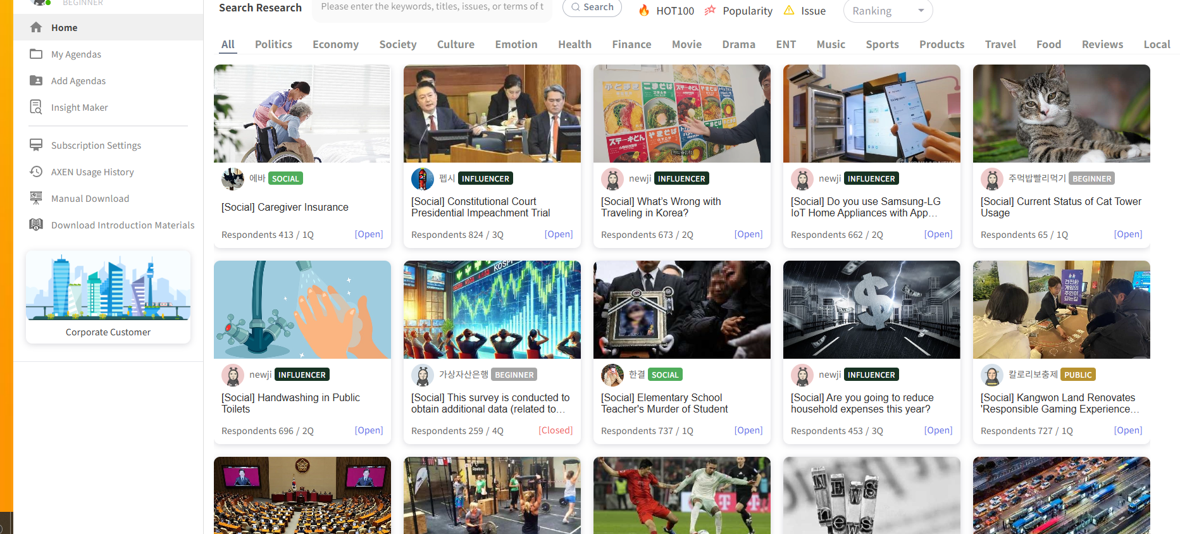Click 'Respondents 453 / 3Q' text

(x=837, y=431)
